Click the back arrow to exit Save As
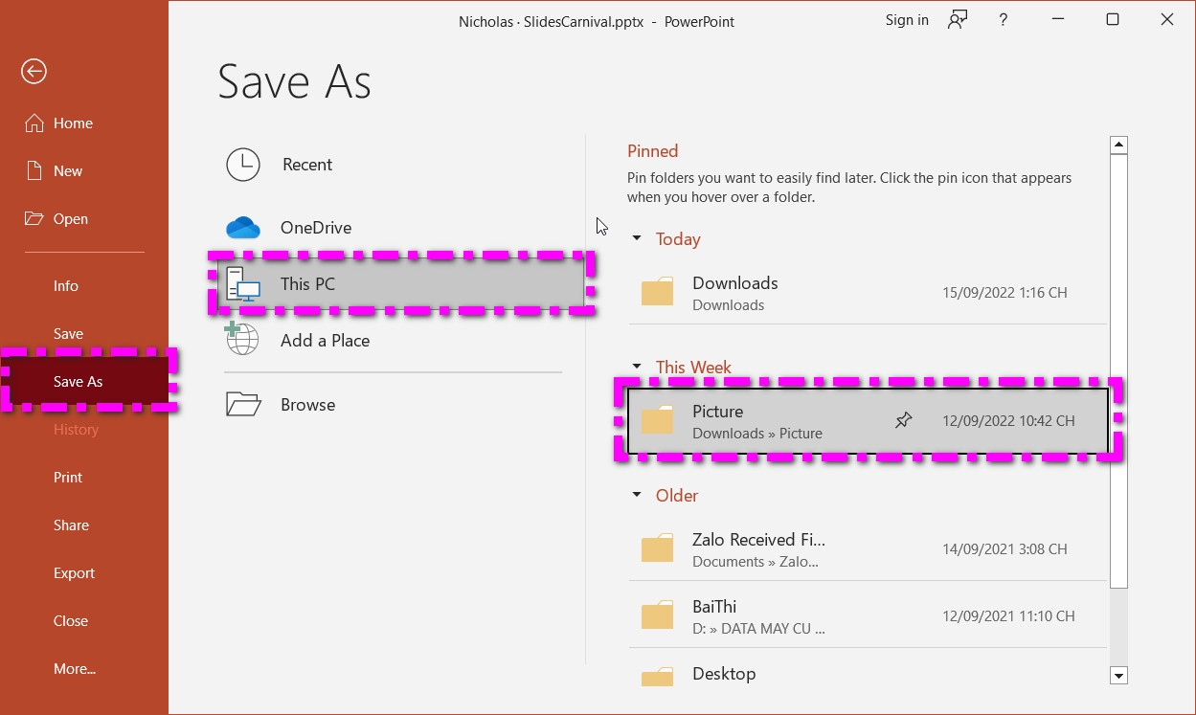This screenshot has height=715, width=1196. click(x=34, y=71)
